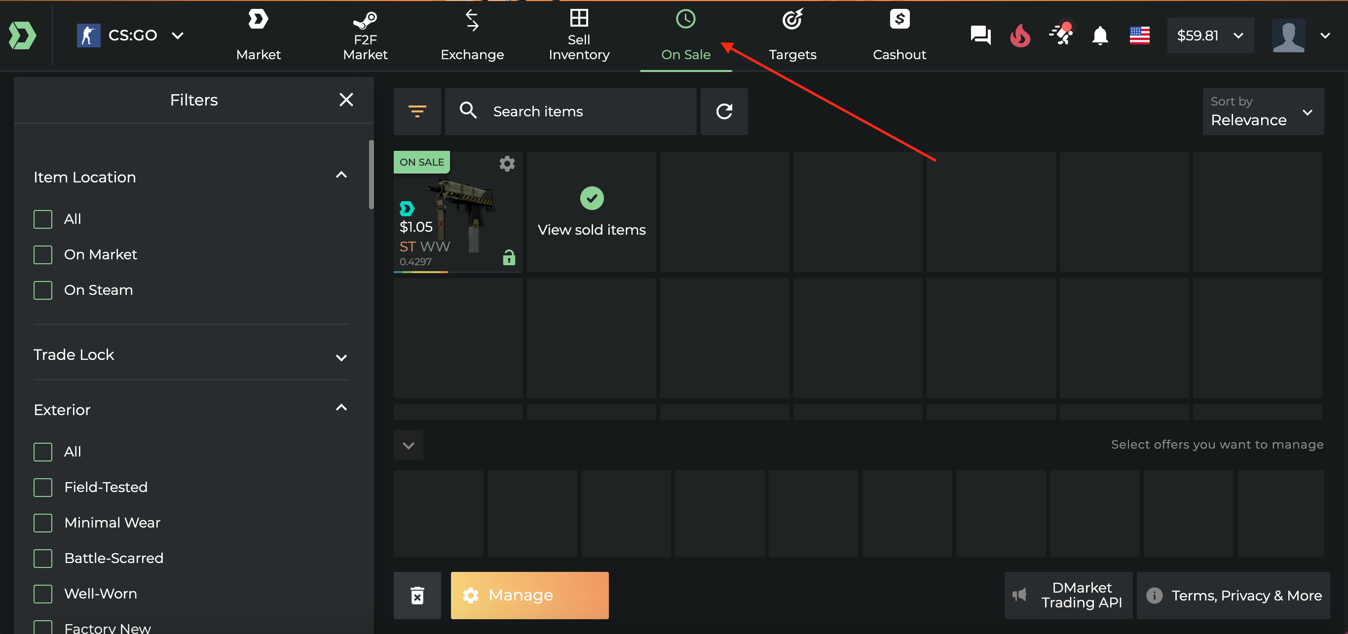1348x634 pixels.
Task: Click the party rewards icon
Action: tap(1061, 34)
